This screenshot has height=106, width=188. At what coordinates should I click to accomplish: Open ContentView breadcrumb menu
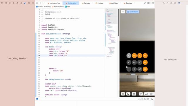(x=57, y=7)
